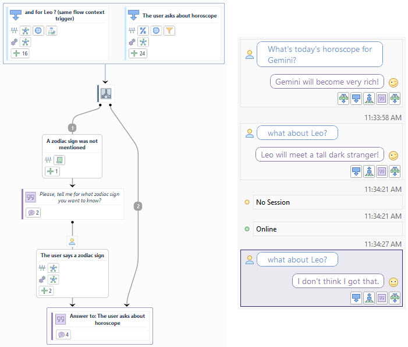Click the yellow funnel filter icon in horoscope trigger
408x347 pixels.
[169, 30]
